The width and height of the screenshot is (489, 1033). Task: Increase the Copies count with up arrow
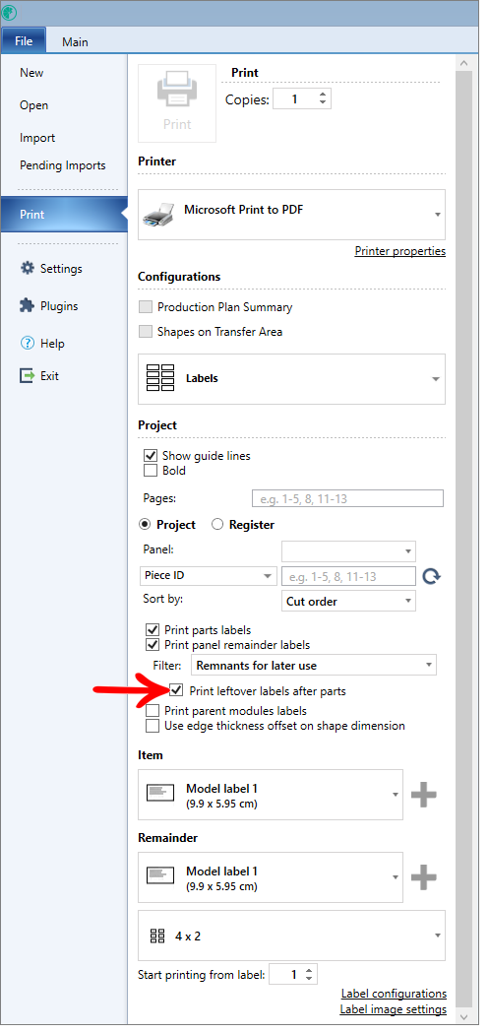(x=323, y=95)
